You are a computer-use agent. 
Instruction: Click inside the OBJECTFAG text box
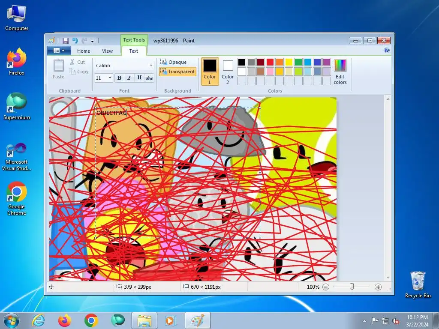(x=178, y=173)
